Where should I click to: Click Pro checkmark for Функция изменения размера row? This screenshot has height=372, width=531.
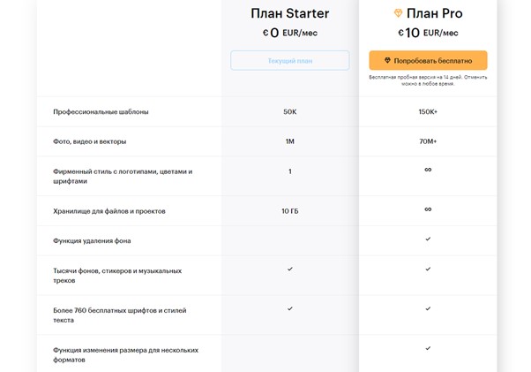pyautogui.click(x=428, y=348)
